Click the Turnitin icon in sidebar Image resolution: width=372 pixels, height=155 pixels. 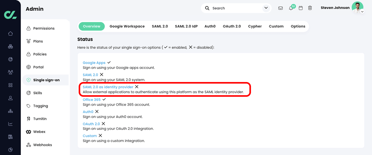coord(28,119)
